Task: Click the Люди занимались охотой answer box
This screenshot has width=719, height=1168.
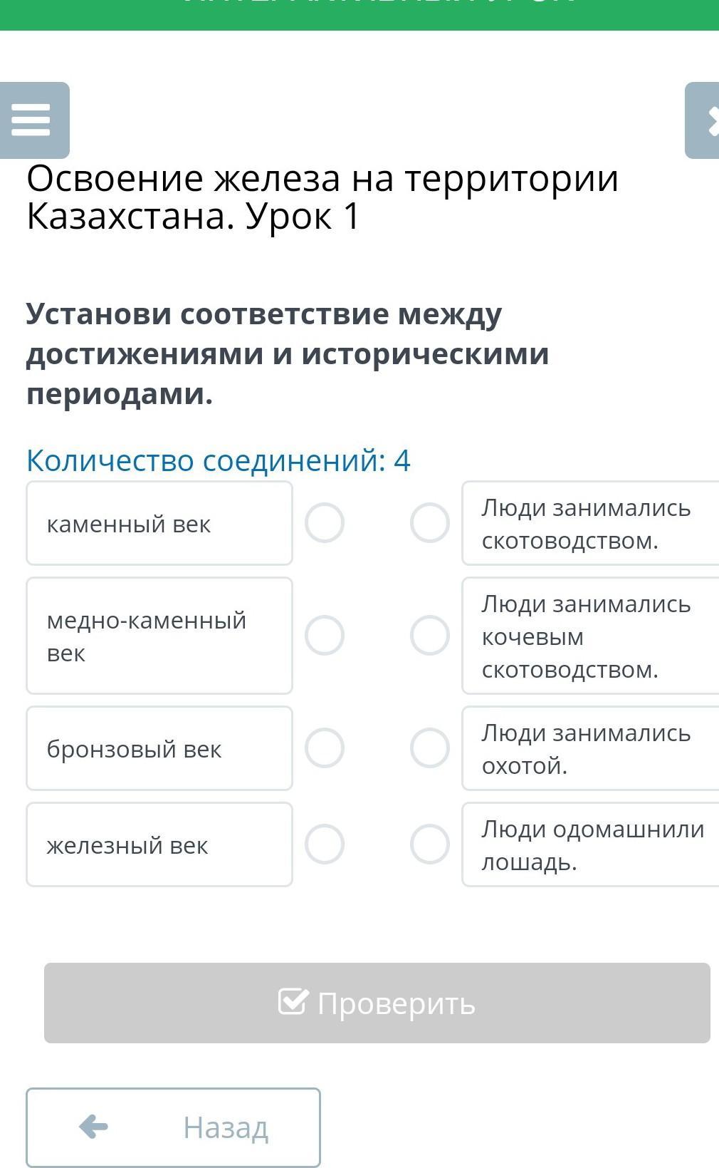Action: [x=591, y=748]
